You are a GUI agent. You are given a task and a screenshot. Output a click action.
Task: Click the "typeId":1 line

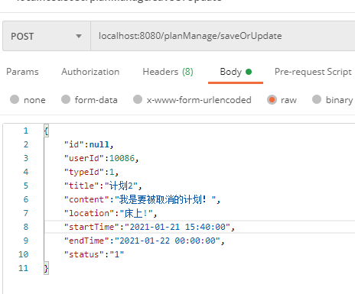tap(91, 172)
